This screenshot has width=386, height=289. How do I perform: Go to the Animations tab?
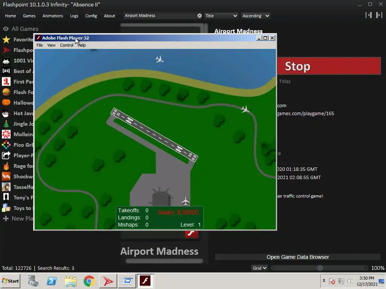pos(53,16)
